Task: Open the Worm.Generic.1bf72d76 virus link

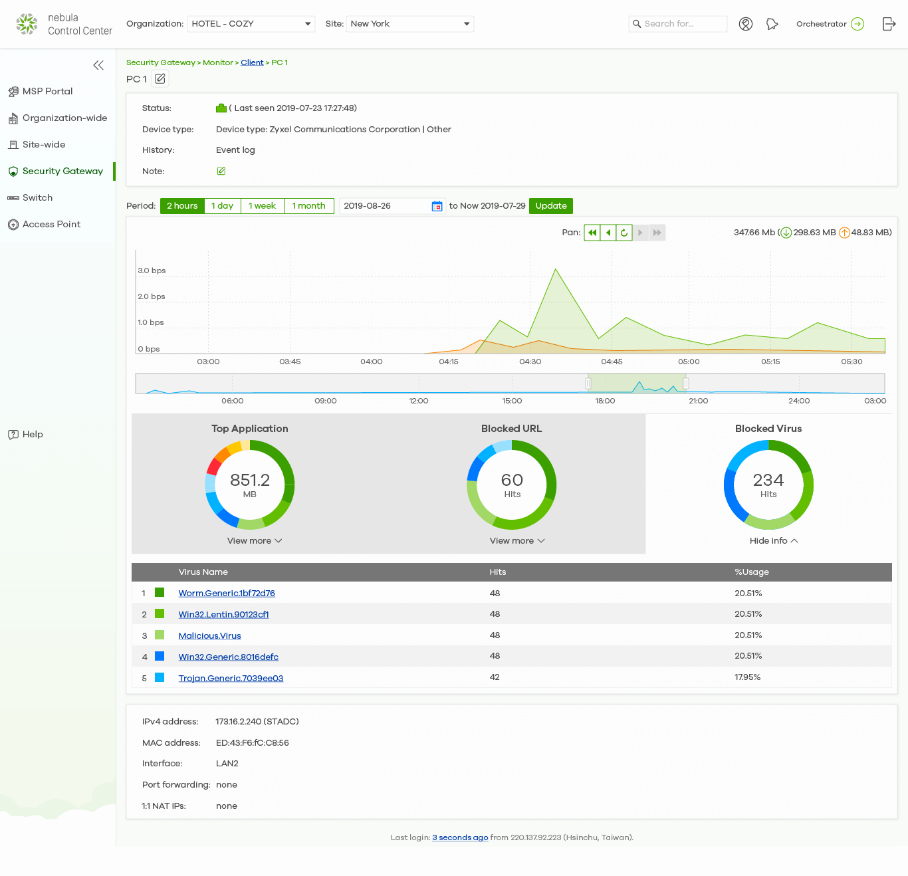Action: coord(227,594)
